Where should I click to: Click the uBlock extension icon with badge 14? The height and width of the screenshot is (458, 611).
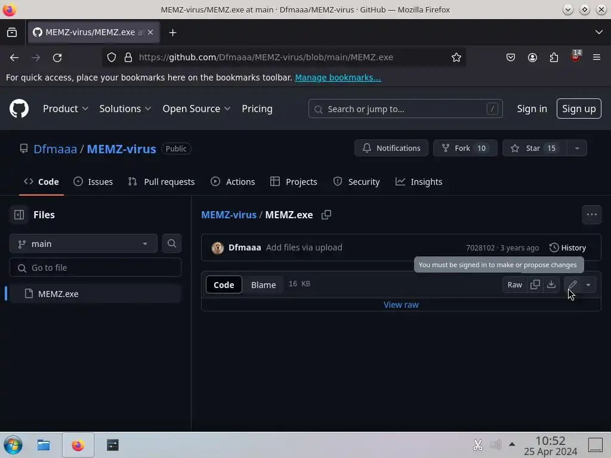(x=576, y=57)
